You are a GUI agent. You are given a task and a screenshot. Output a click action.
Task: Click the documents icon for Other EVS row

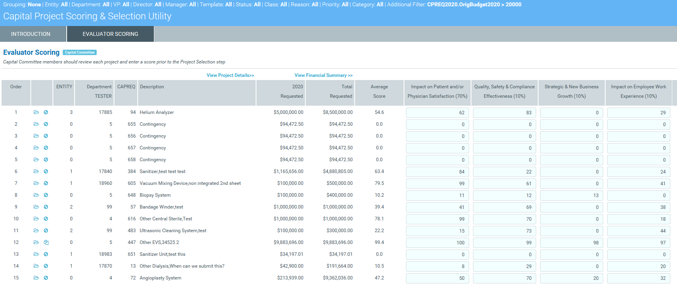(46, 242)
